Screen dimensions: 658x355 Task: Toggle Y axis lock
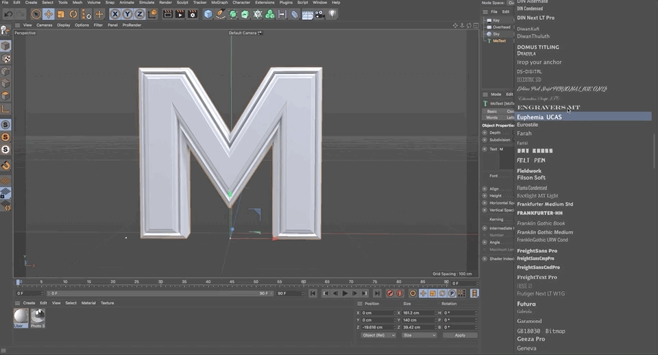tap(127, 14)
